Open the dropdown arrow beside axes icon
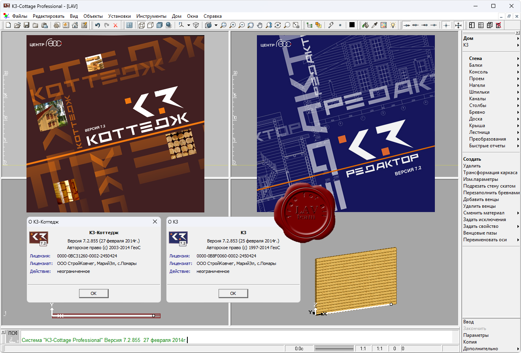 (x=189, y=25)
